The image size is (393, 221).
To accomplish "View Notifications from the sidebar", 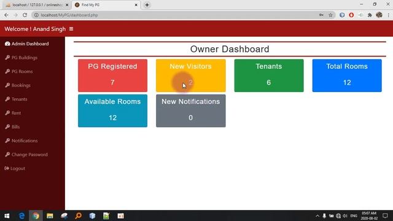I will 21,141.
